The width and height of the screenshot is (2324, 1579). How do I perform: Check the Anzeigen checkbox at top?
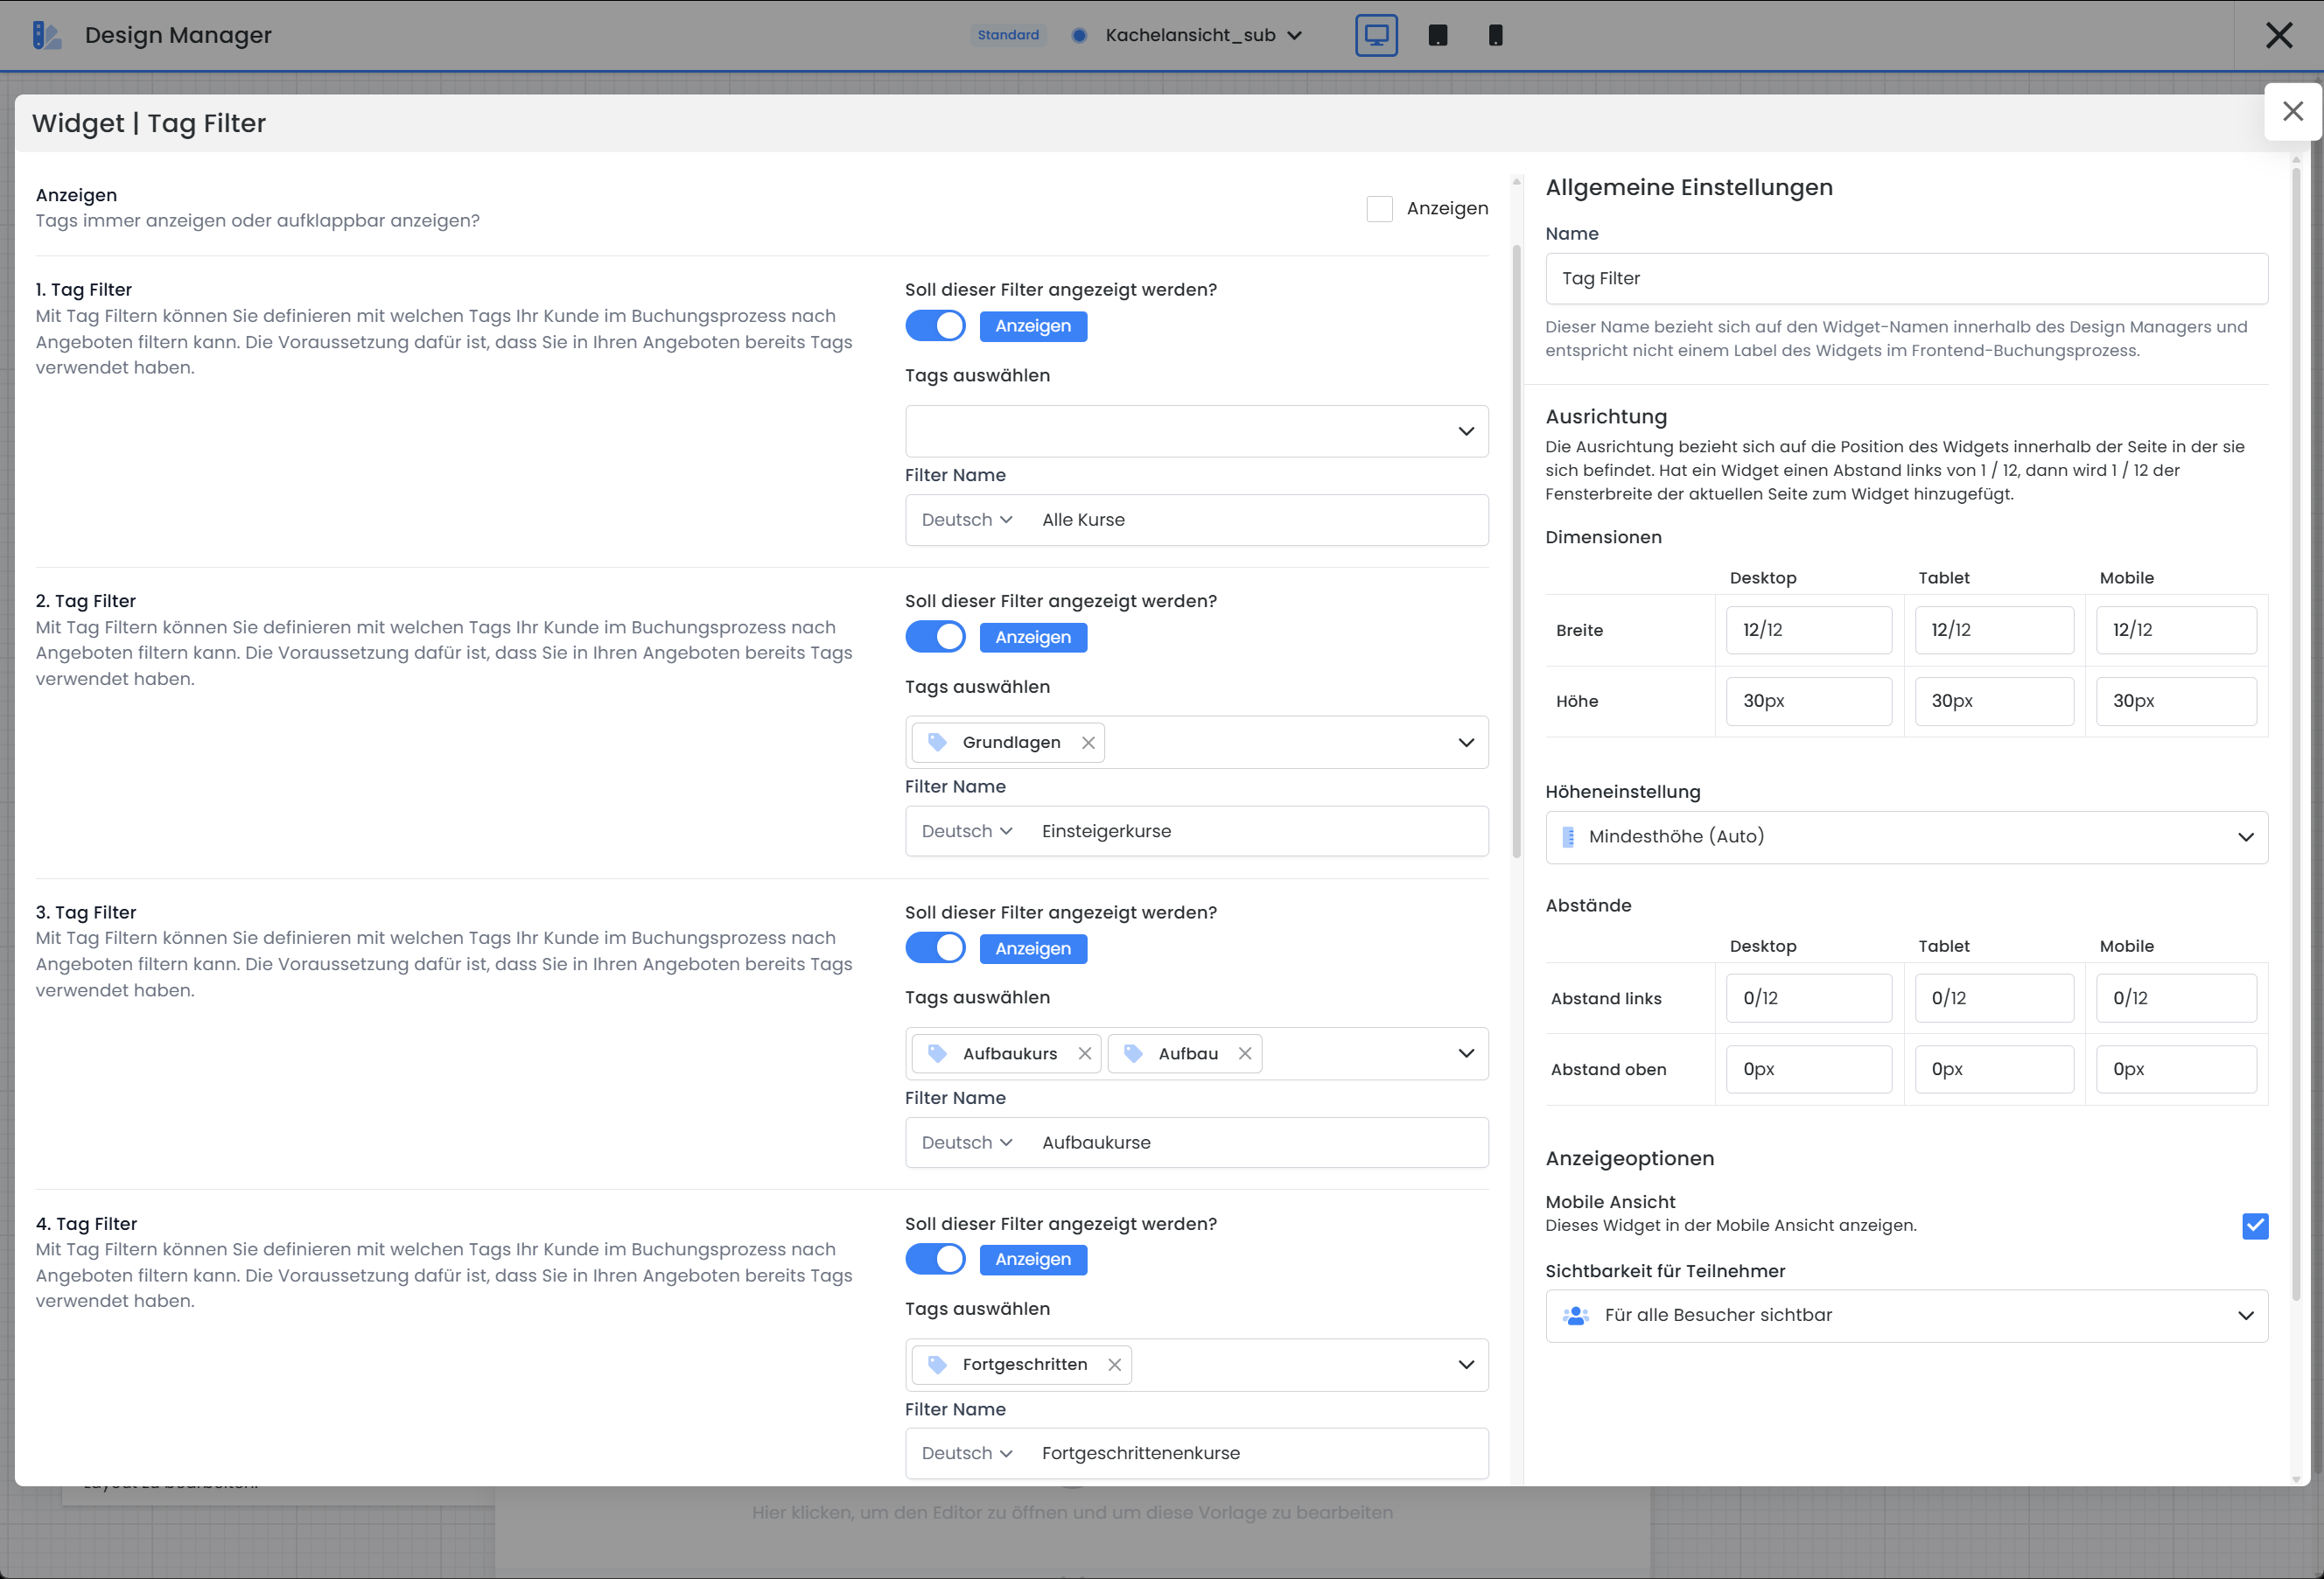point(1379,208)
